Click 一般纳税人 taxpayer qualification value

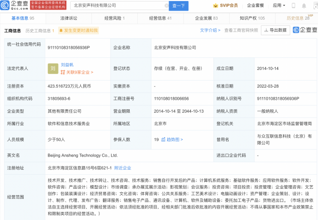click(x=268, y=111)
